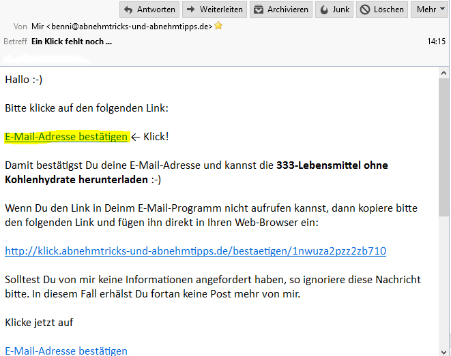Toggle the star next to sender address
This screenshot has height=356, width=451.
coord(218,26)
